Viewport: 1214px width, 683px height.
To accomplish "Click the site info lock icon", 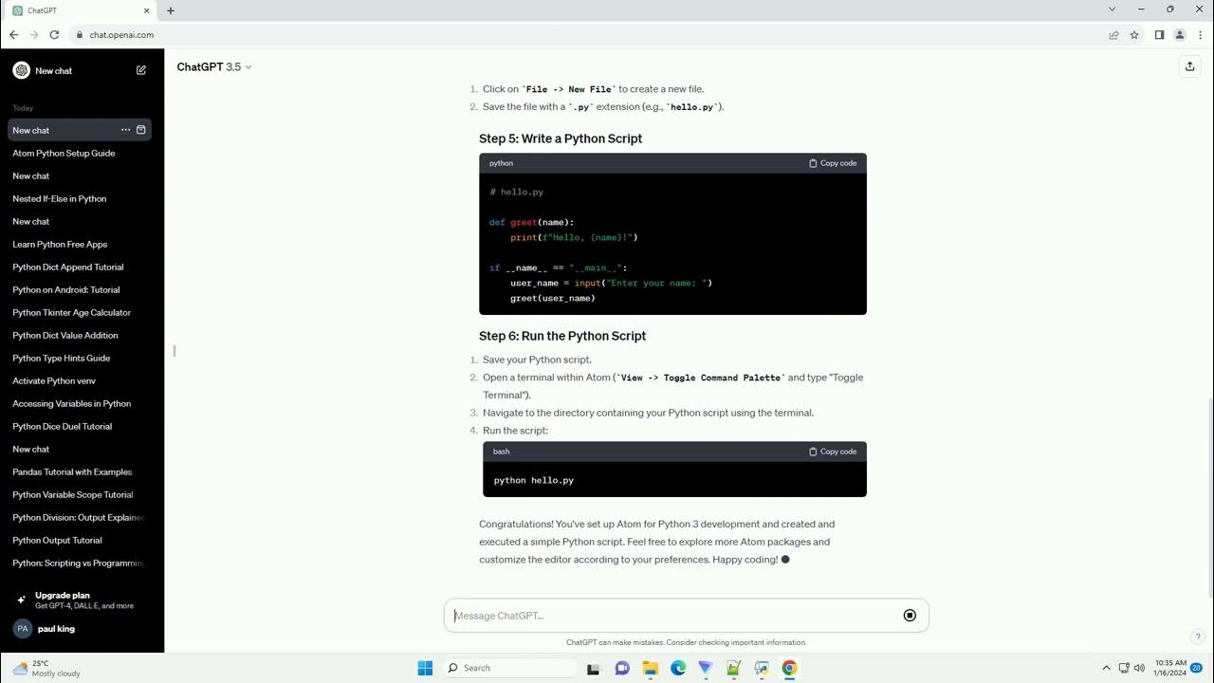I will [81, 35].
